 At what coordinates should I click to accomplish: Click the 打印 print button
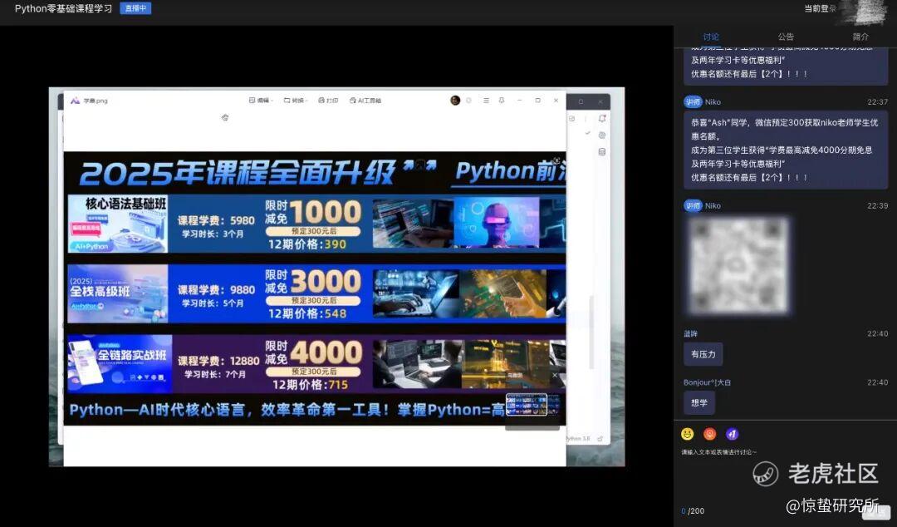(x=328, y=101)
